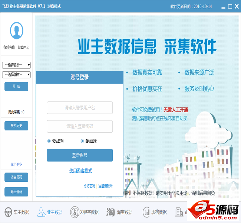
Task: Click the 注册新账号 register account link
Action: click(105, 186)
